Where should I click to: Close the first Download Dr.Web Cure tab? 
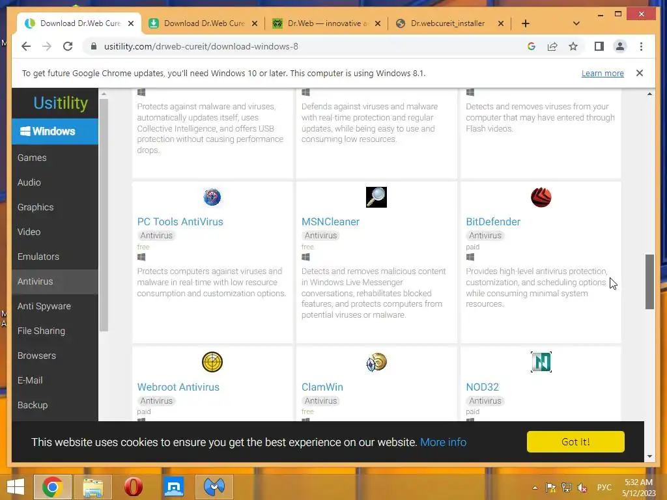(x=131, y=23)
